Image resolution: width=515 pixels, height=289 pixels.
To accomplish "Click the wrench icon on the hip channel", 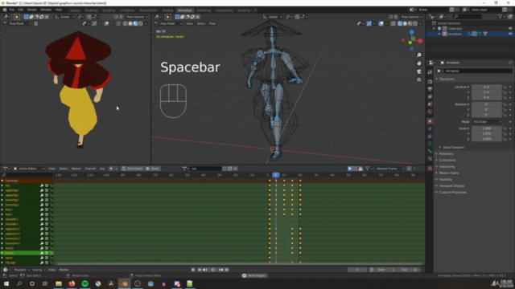I will click(42, 185).
